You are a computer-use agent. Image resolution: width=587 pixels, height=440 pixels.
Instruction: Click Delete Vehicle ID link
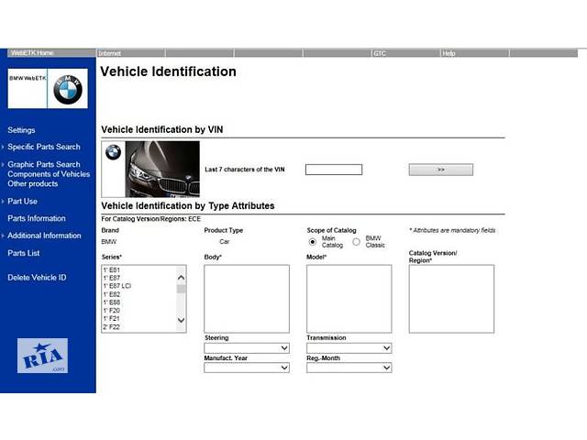coord(37,277)
